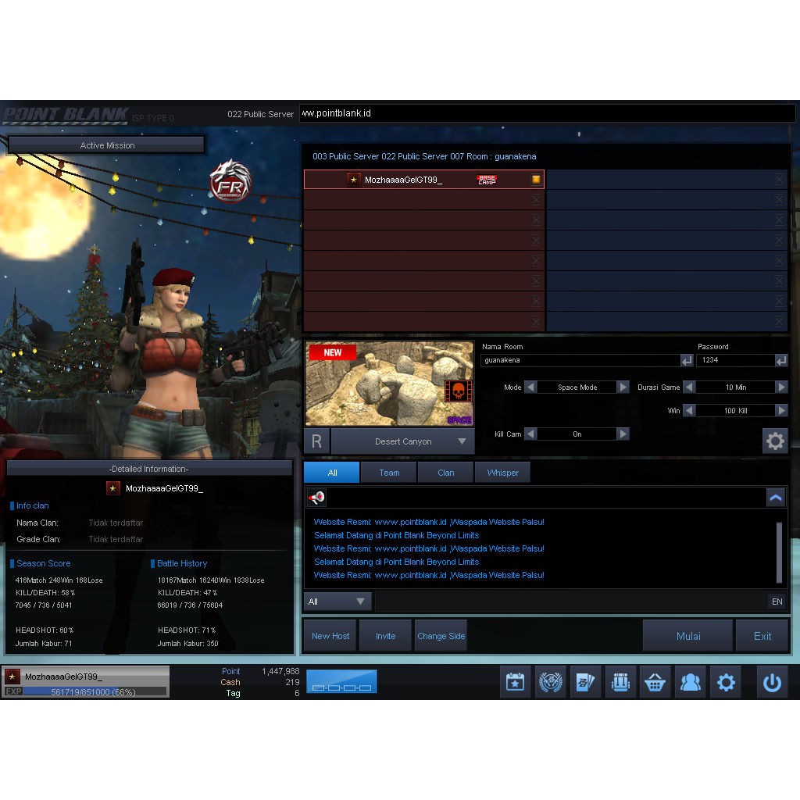Open the backpack inventory icon
800x800 pixels.
(620, 682)
